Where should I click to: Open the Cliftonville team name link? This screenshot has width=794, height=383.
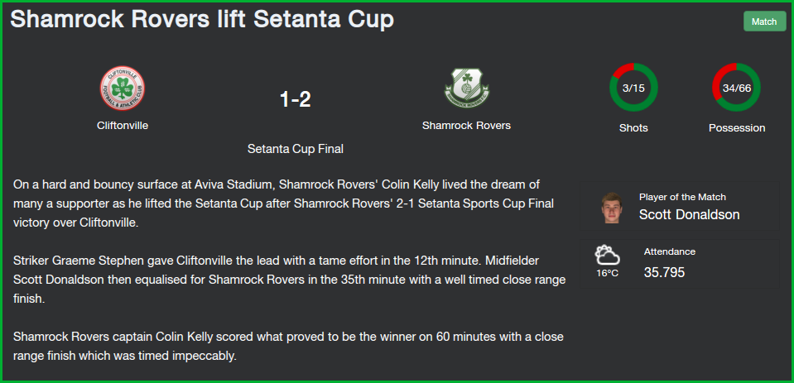pos(123,126)
